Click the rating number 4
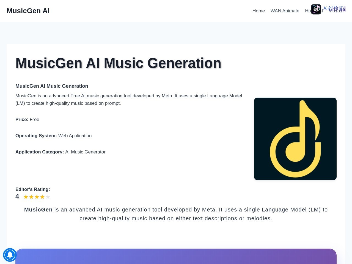This screenshot has width=352, height=264. click(x=17, y=196)
